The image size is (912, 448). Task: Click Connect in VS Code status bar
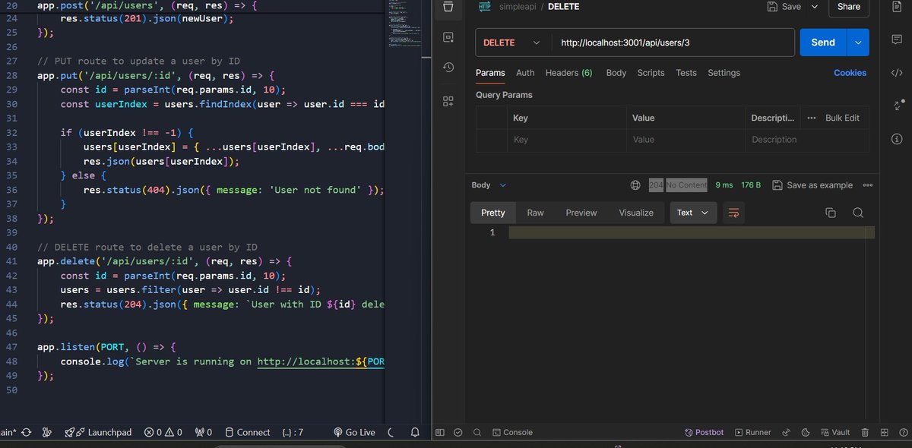(x=247, y=432)
